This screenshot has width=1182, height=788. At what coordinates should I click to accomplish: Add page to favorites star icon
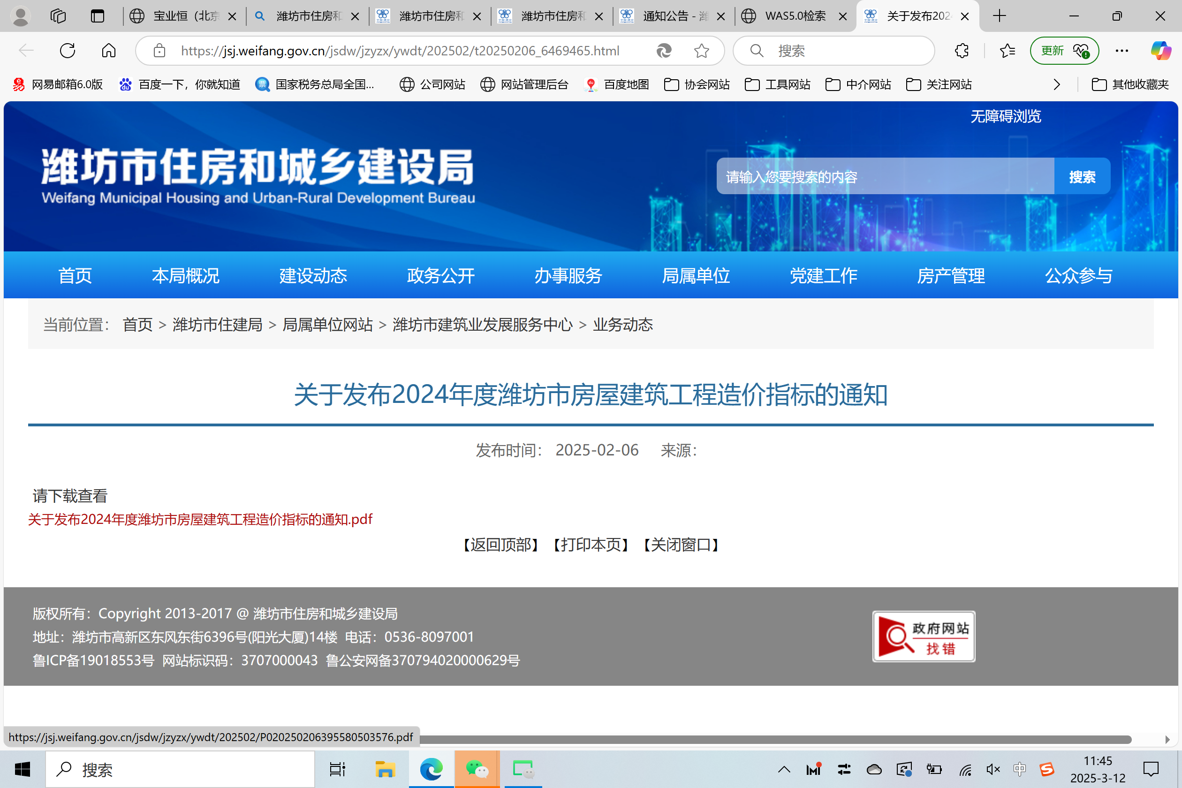tap(701, 51)
